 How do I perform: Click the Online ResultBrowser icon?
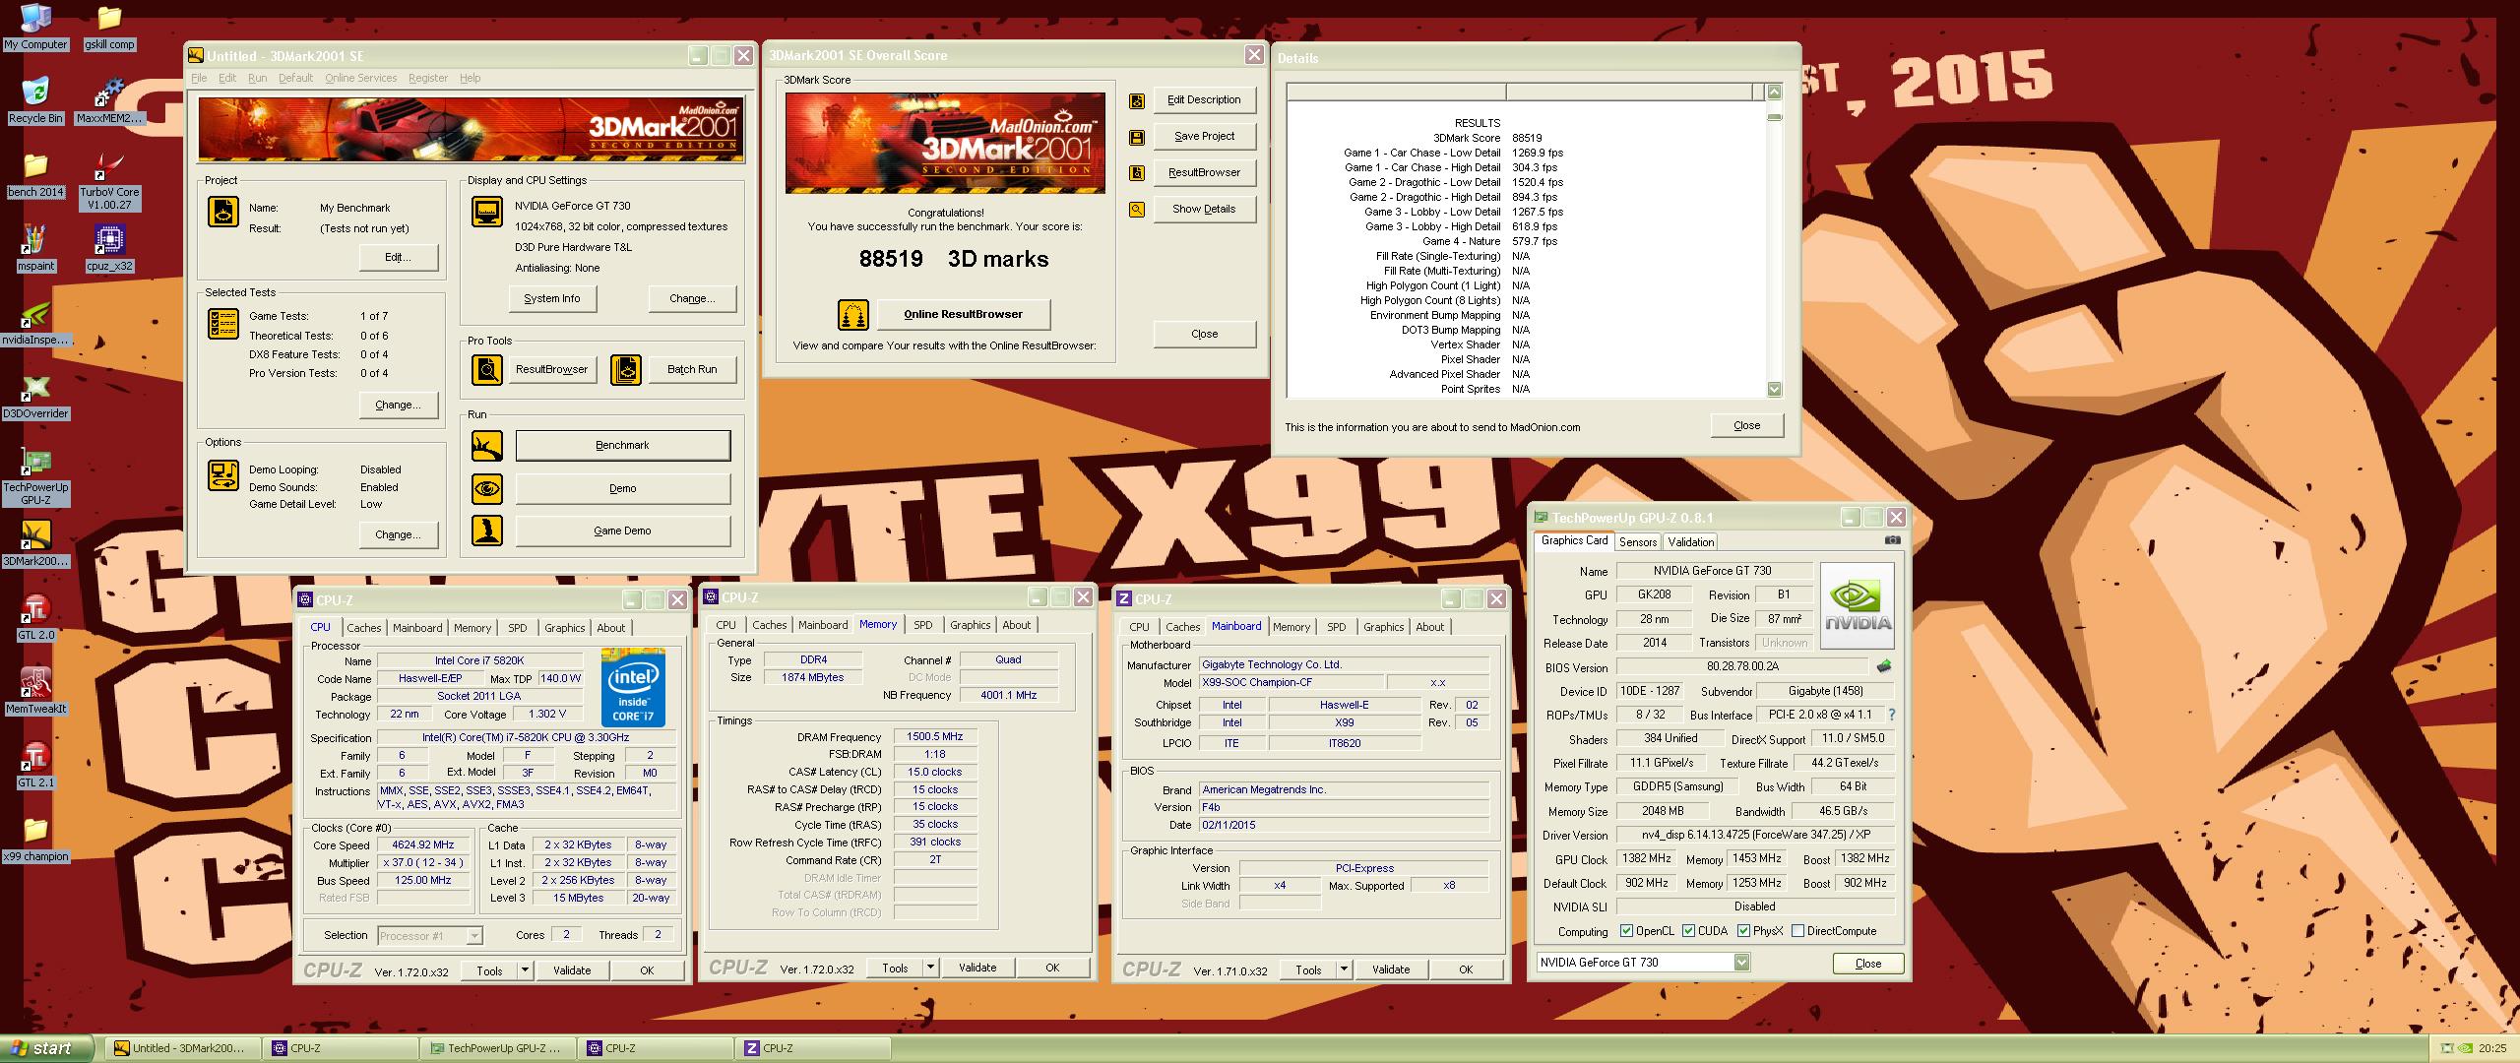click(853, 315)
